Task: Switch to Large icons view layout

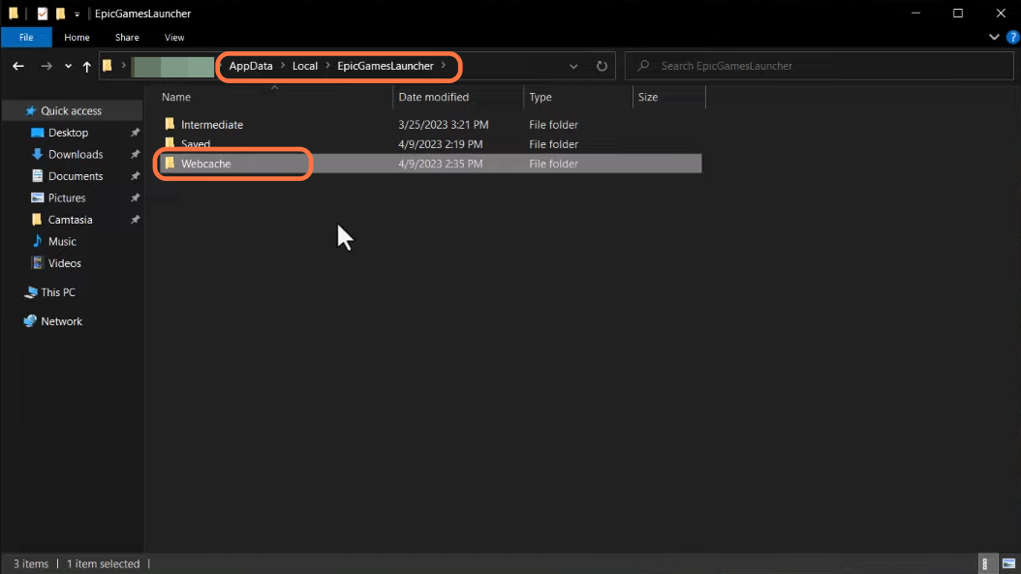Action: (1008, 563)
